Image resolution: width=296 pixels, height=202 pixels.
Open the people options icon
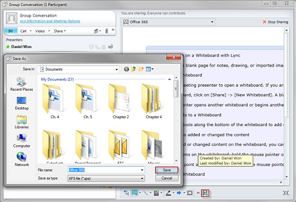point(97,31)
